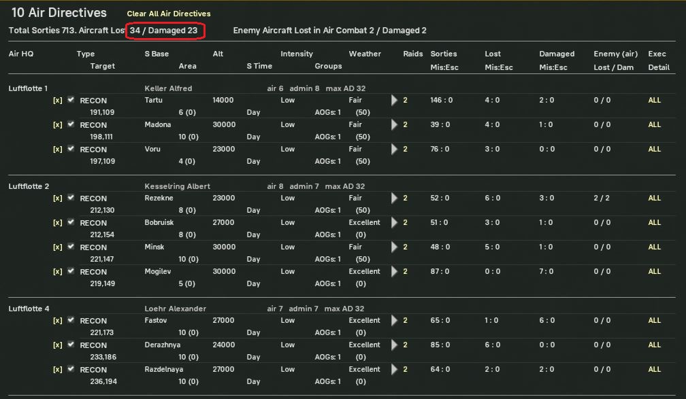Open ALL detail for Mogilev directive
Screen dimensions: 686x399
tap(654, 272)
